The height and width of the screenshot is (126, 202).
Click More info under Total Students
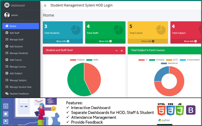click(x=63, y=41)
